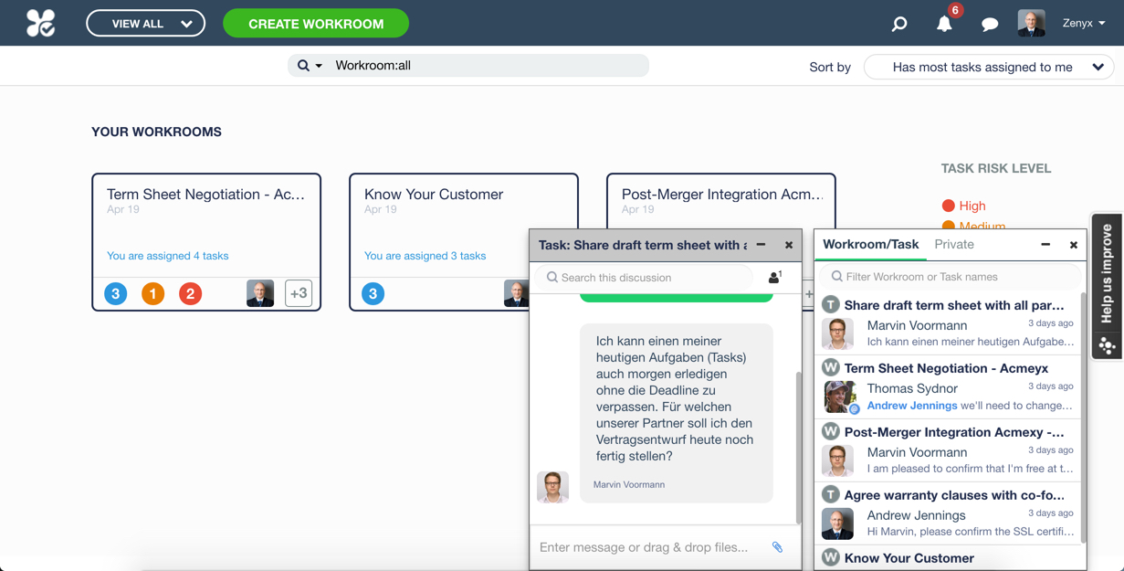Show +3 more members in Term Sheet card
This screenshot has width=1124, height=571.
pyautogui.click(x=299, y=293)
